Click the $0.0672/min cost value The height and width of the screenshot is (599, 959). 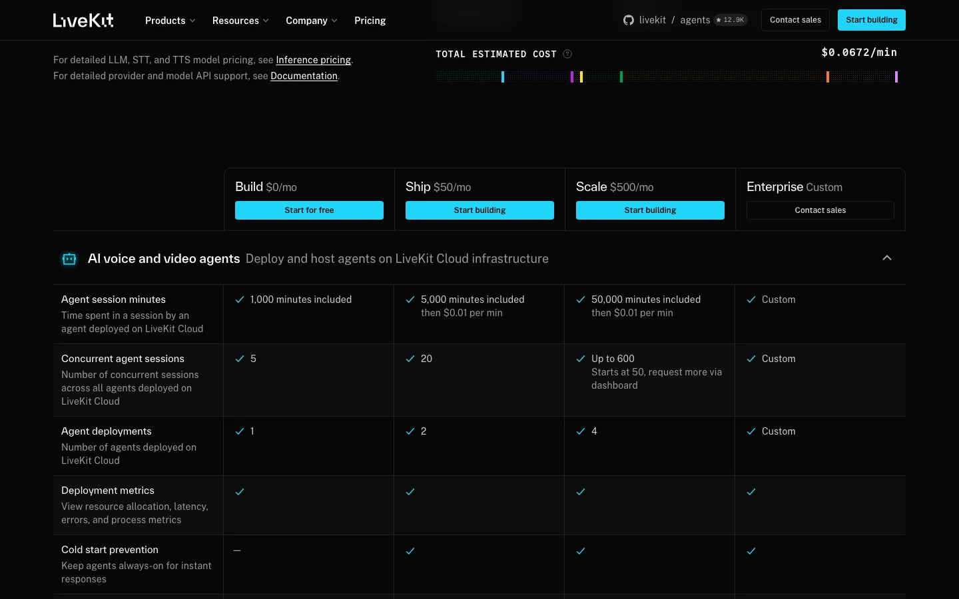point(859,53)
